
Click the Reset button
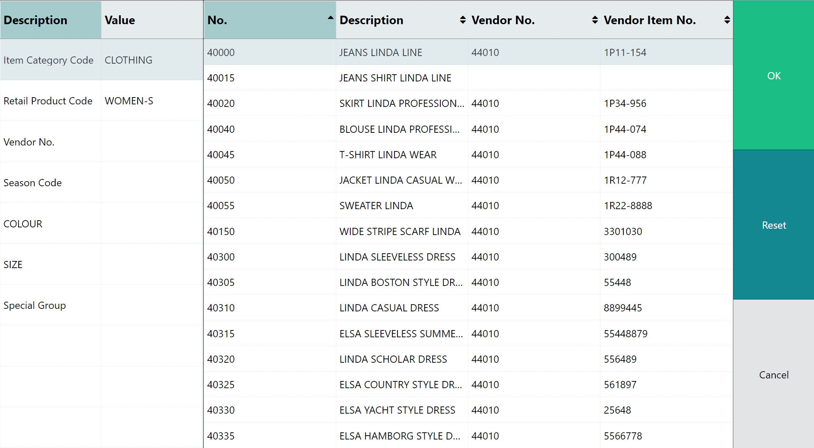click(774, 225)
